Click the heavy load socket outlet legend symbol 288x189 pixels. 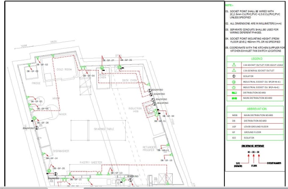(234, 65)
